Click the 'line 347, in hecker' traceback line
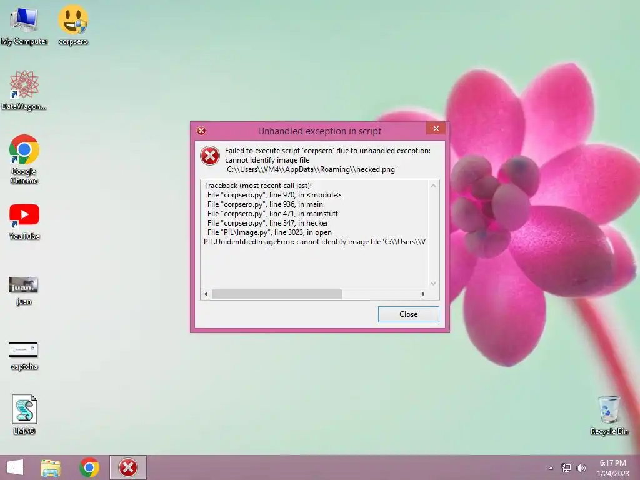640x480 pixels. (x=267, y=223)
